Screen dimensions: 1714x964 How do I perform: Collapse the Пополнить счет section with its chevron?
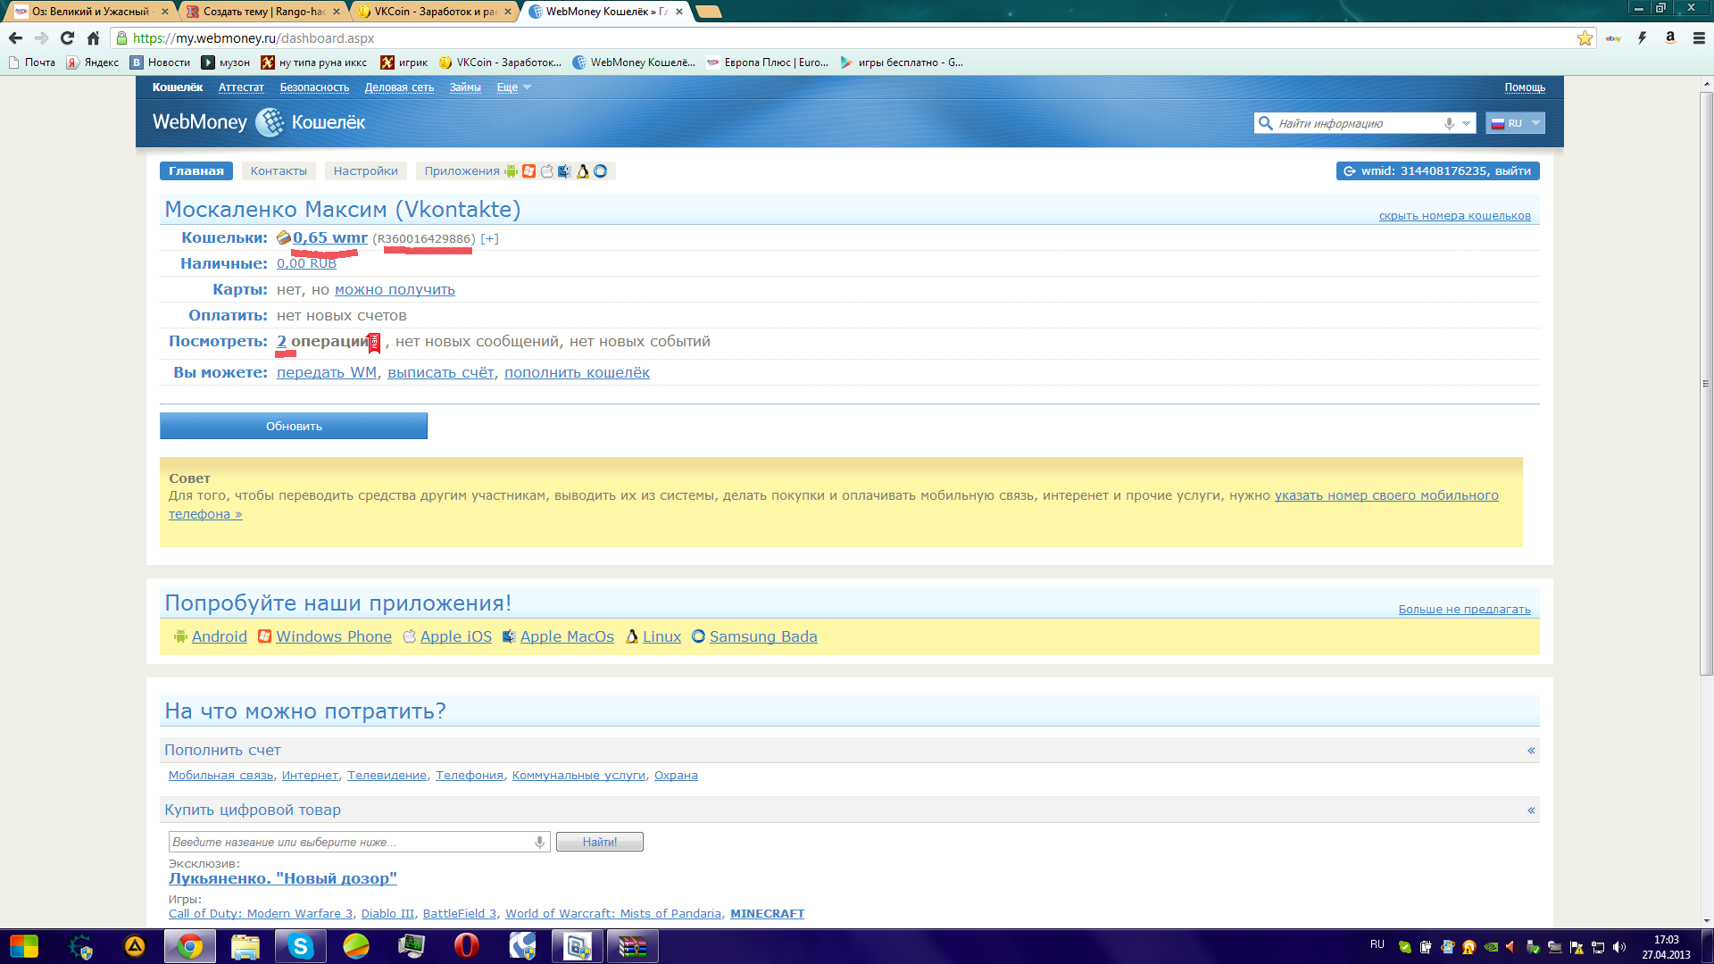pyautogui.click(x=1531, y=750)
